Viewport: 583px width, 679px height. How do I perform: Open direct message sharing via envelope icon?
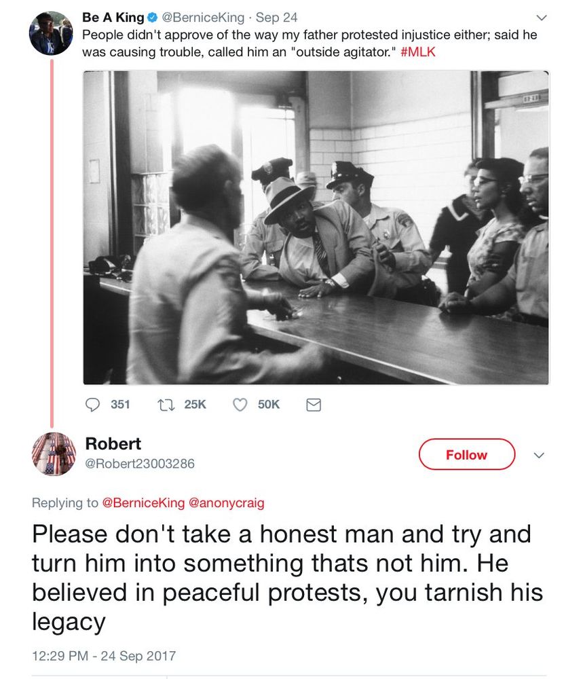pos(312,404)
